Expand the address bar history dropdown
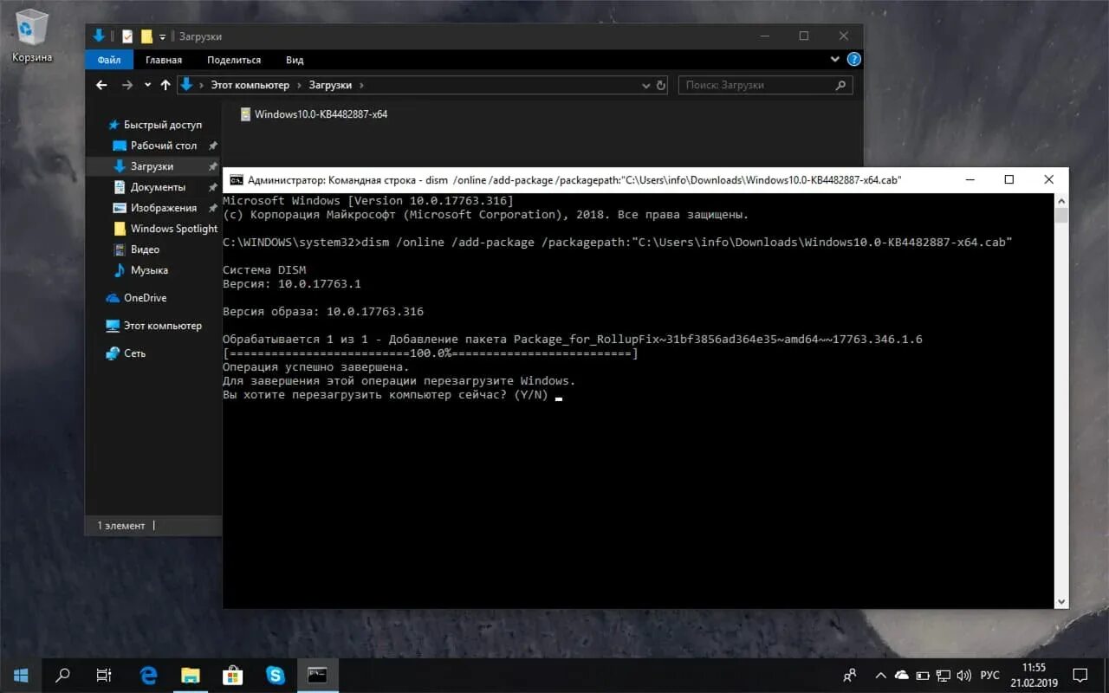1109x693 pixels. pos(645,86)
